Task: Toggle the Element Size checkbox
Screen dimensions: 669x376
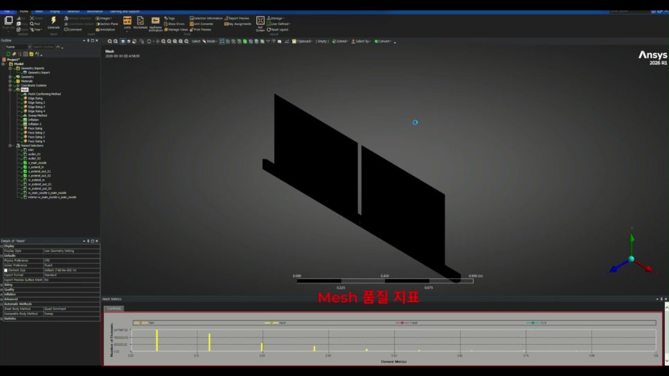Action: (6, 270)
